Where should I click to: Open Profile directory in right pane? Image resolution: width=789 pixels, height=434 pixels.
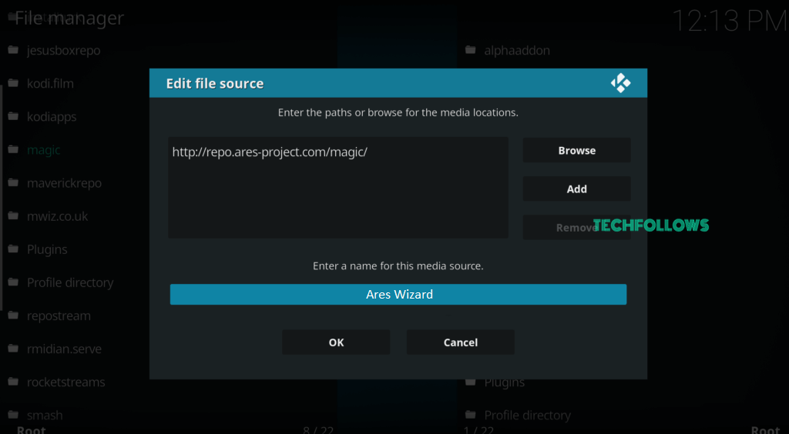point(527,416)
